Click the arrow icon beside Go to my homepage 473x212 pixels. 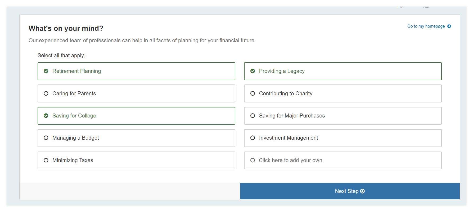(449, 26)
